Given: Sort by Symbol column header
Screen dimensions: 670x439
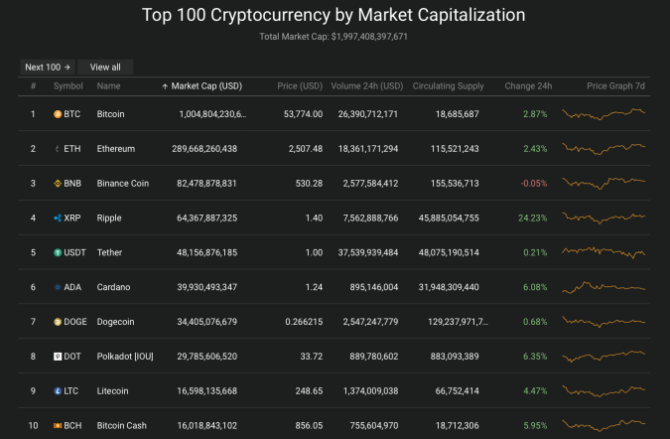Looking at the screenshot, I should click(x=67, y=86).
